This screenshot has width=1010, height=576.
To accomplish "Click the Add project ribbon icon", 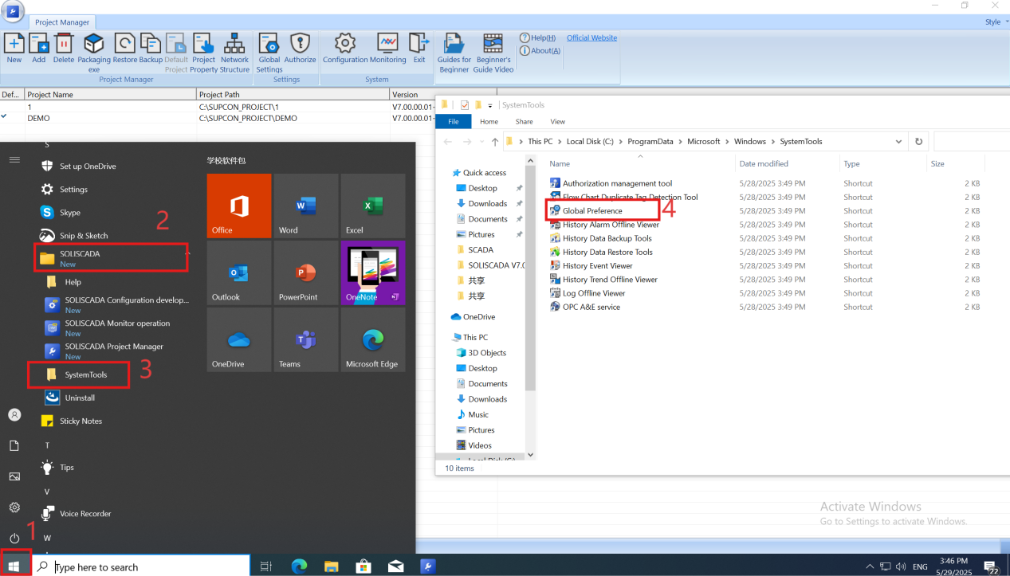I will (x=38, y=48).
